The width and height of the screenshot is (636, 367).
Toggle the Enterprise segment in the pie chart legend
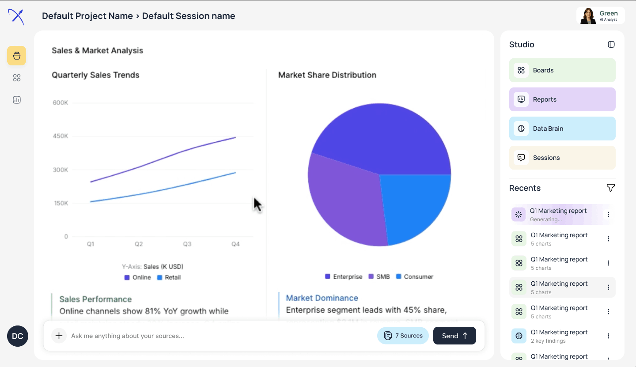pos(344,276)
